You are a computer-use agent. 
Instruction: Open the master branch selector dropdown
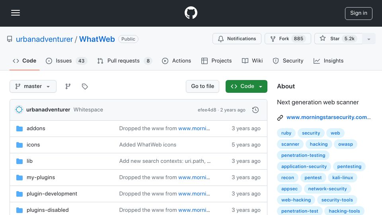[x=33, y=86]
